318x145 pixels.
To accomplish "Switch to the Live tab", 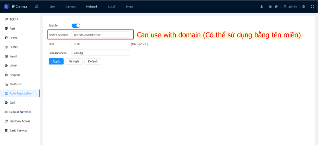I will coord(52,6).
